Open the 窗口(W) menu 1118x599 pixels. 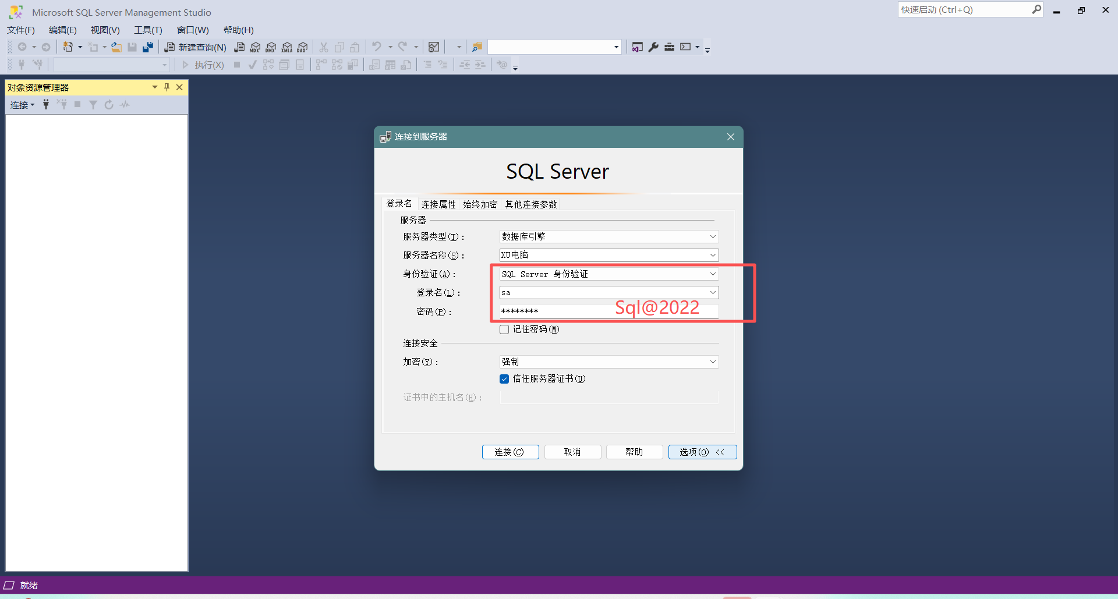[x=193, y=30]
